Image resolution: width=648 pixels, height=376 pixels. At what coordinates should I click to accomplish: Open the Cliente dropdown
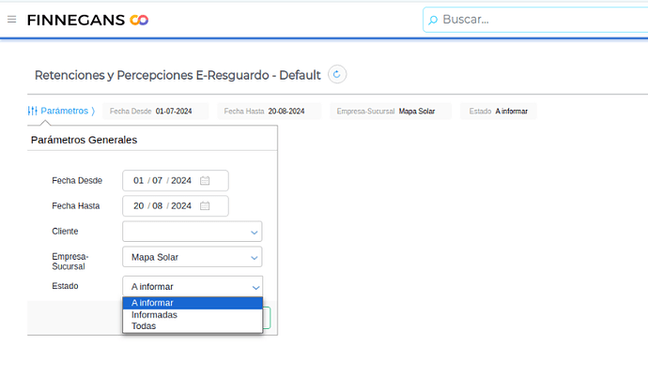tap(193, 232)
